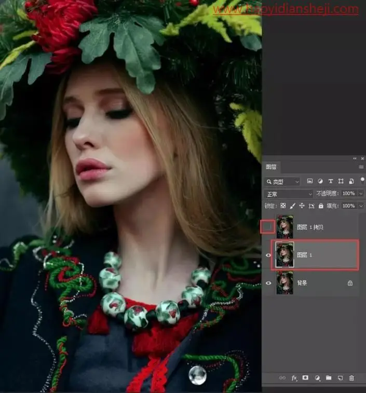Toggle the layer filtering on/off switch
Viewport: 366px width, 393px height.
[362, 180]
